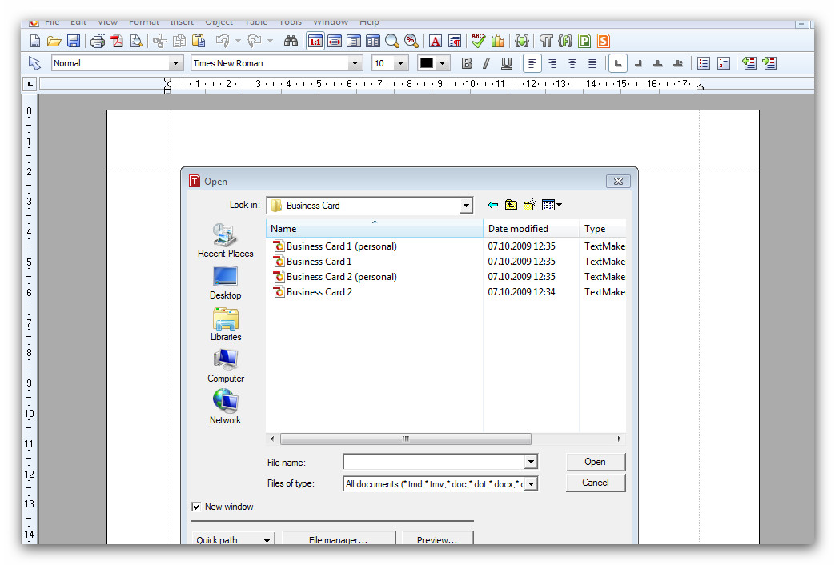Click the spell check ABC icon

478,42
